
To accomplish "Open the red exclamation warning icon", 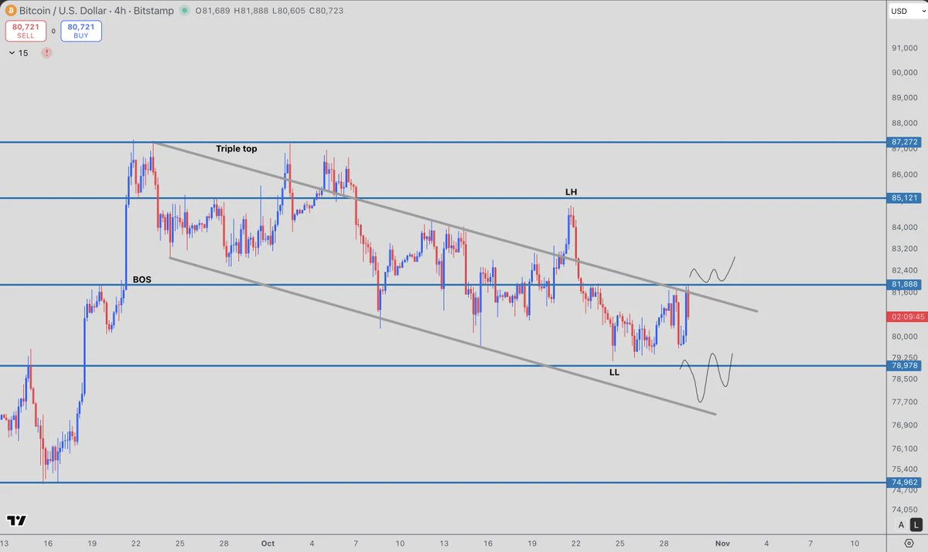I will [x=47, y=52].
